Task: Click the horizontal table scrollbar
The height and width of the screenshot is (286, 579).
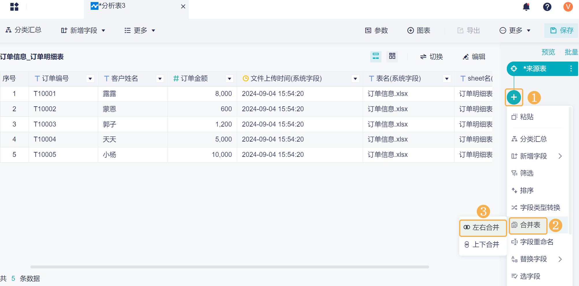Action: (x=230, y=267)
